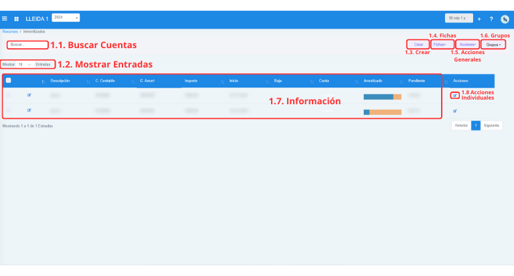
Task: Click the Crear button
Action: coord(418,45)
